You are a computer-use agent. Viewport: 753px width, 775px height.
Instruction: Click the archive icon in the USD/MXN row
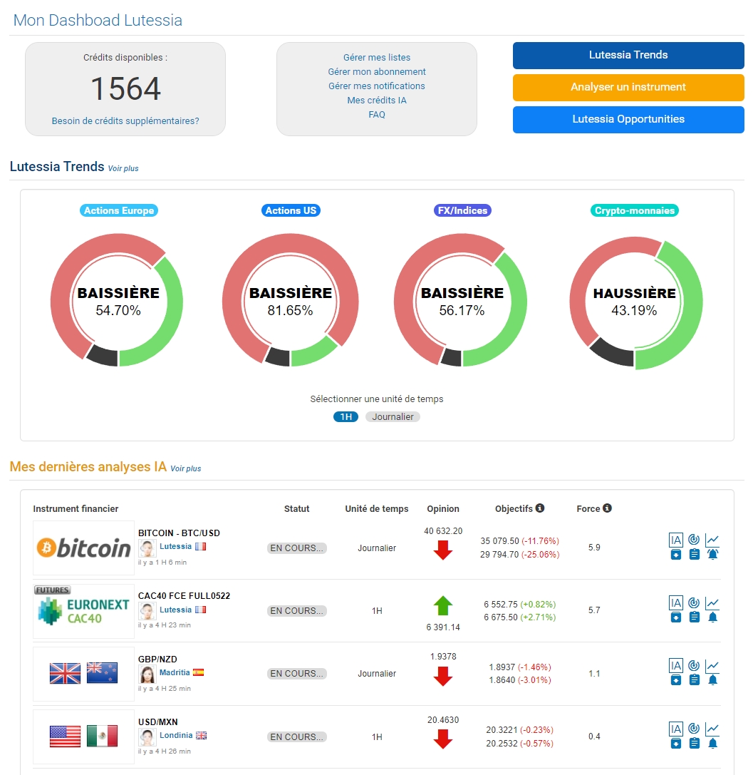[676, 744]
